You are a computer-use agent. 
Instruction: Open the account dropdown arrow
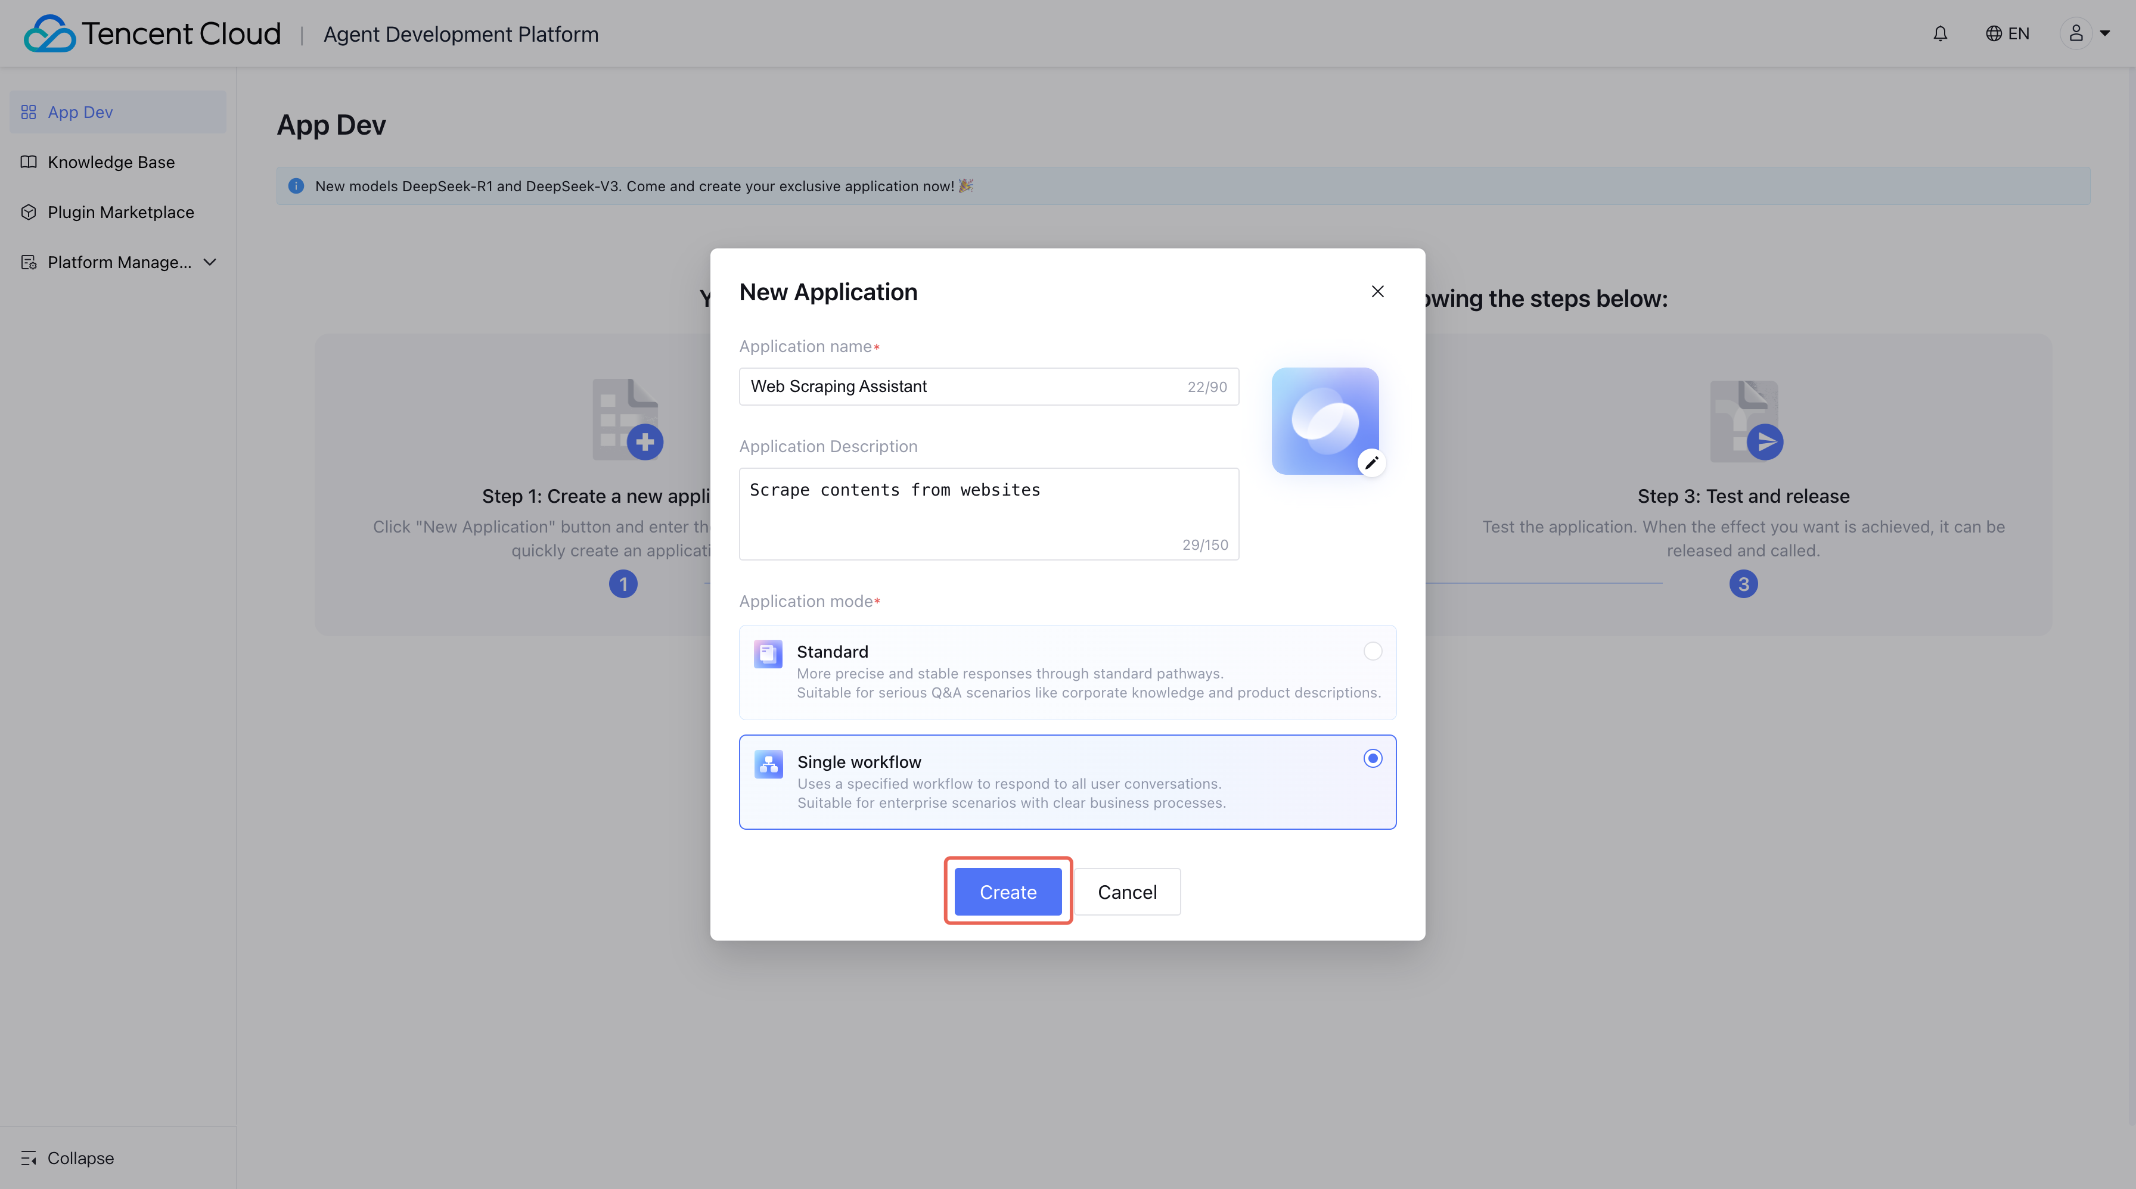coord(2104,34)
